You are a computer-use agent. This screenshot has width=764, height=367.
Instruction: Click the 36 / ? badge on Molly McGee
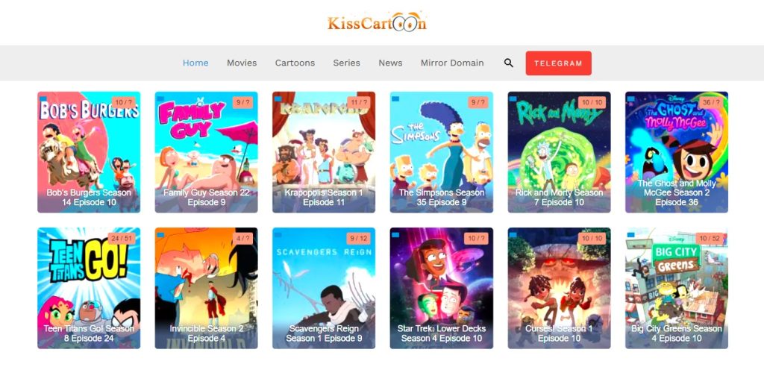point(711,103)
